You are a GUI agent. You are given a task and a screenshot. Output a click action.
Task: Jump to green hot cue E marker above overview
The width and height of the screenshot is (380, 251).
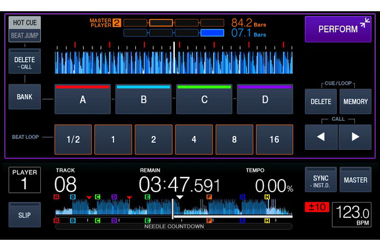pos(147,197)
